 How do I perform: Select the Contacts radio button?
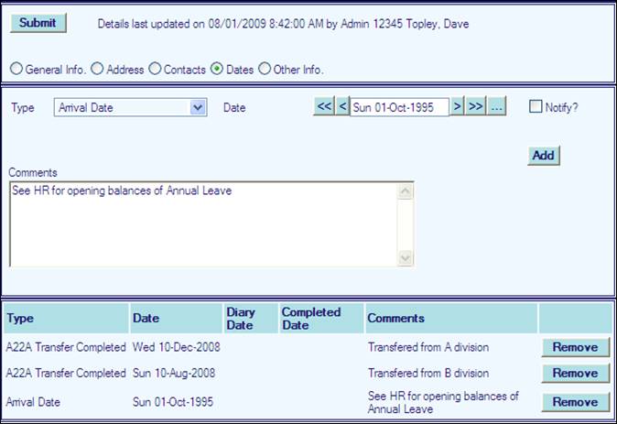point(155,69)
